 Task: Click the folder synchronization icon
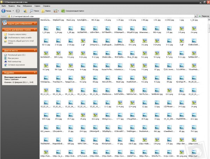click(63, 11)
